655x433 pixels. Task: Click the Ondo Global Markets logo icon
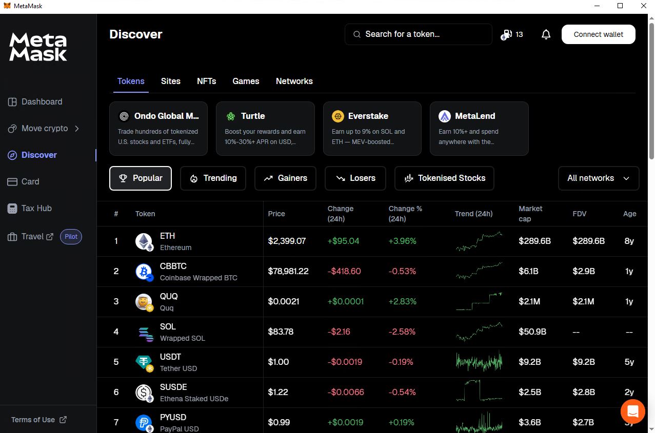tap(124, 116)
